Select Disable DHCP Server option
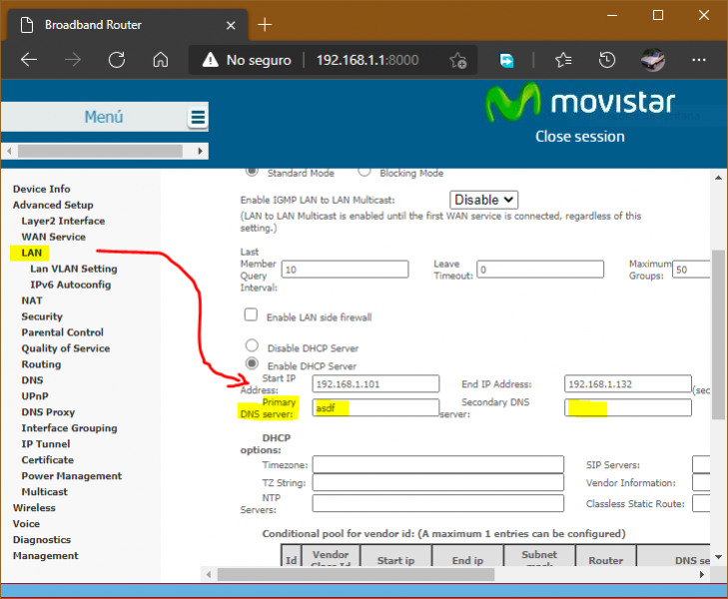This screenshot has height=599, width=728. coord(252,346)
